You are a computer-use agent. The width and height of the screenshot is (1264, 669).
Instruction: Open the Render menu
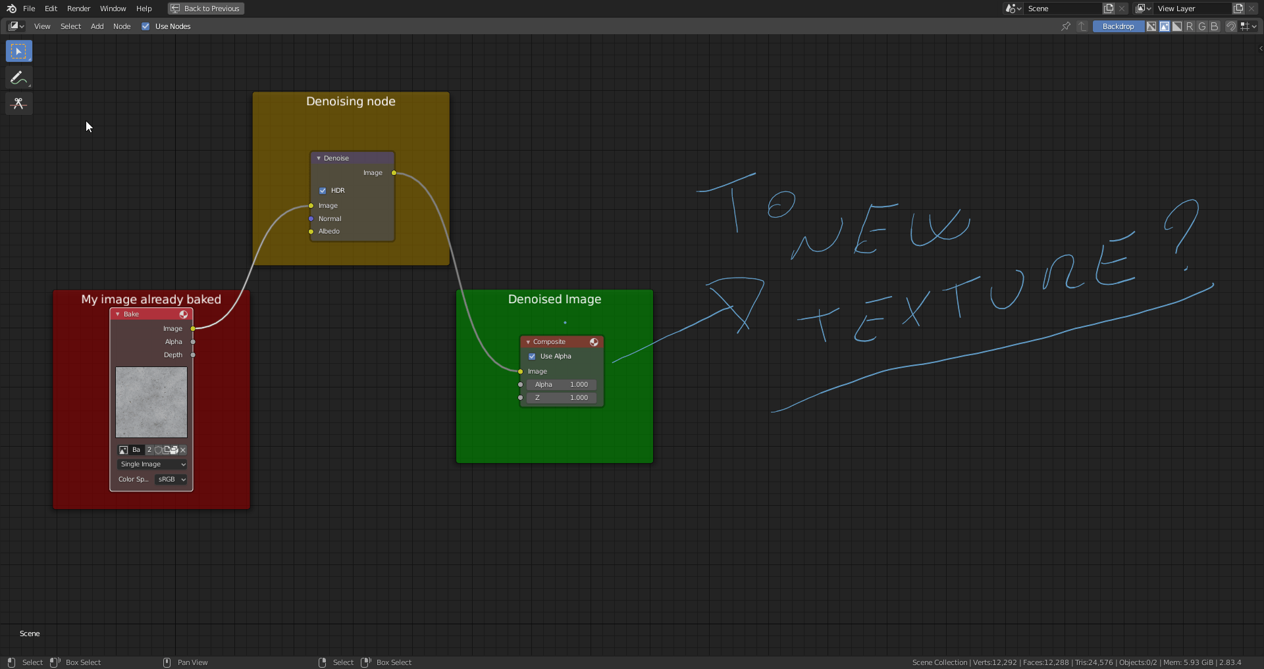pos(78,9)
